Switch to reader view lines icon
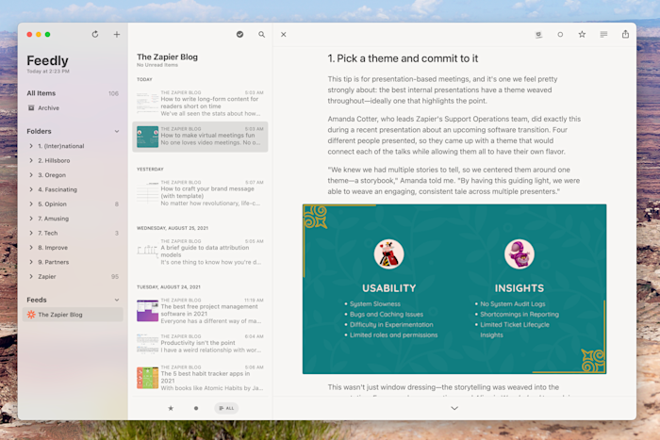This screenshot has height=440, width=660. click(x=603, y=35)
